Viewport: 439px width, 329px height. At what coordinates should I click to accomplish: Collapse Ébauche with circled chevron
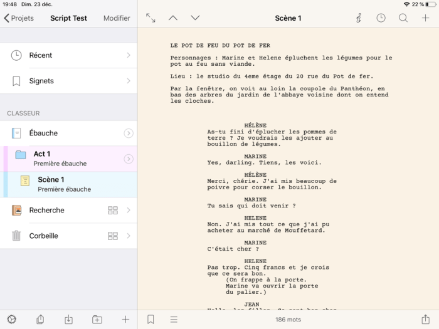click(x=129, y=133)
